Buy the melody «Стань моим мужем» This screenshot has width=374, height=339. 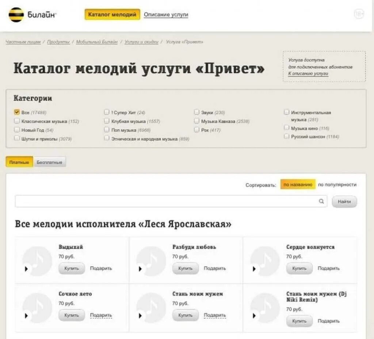point(185,315)
